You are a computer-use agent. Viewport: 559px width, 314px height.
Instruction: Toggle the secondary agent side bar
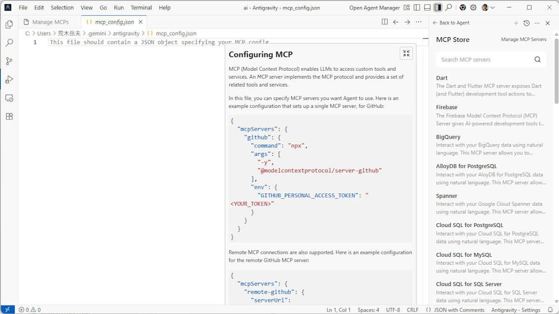[x=438, y=7]
